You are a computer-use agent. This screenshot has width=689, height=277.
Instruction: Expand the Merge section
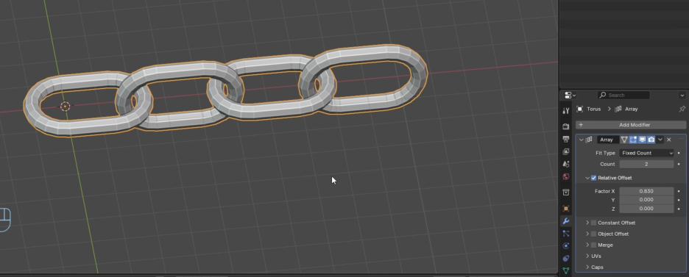tap(587, 245)
